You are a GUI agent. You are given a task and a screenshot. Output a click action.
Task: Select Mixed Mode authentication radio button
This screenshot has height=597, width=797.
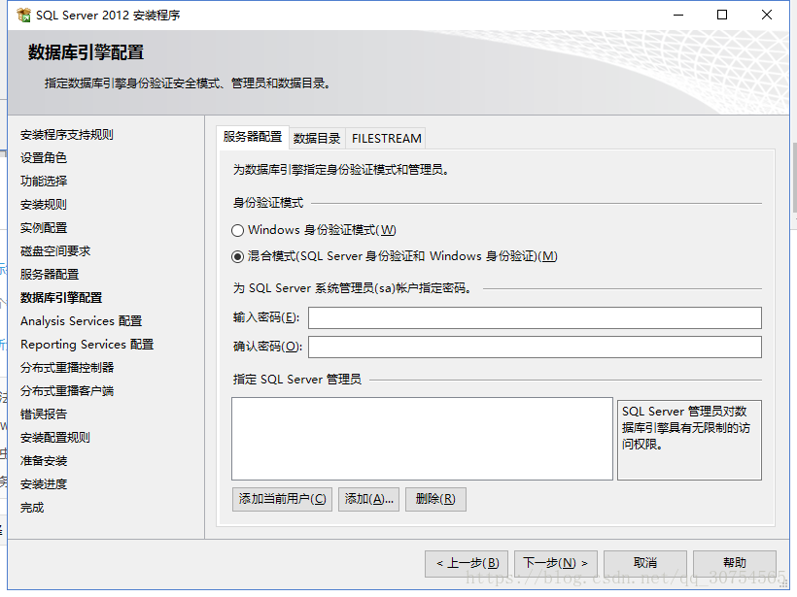237,257
